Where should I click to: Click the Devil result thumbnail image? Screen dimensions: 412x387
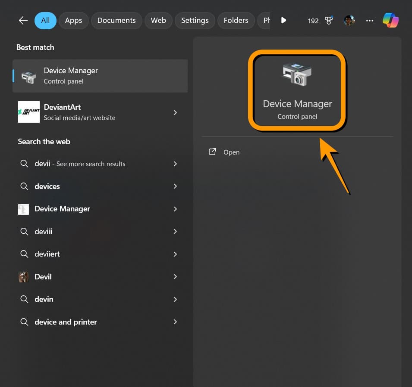[x=24, y=277]
